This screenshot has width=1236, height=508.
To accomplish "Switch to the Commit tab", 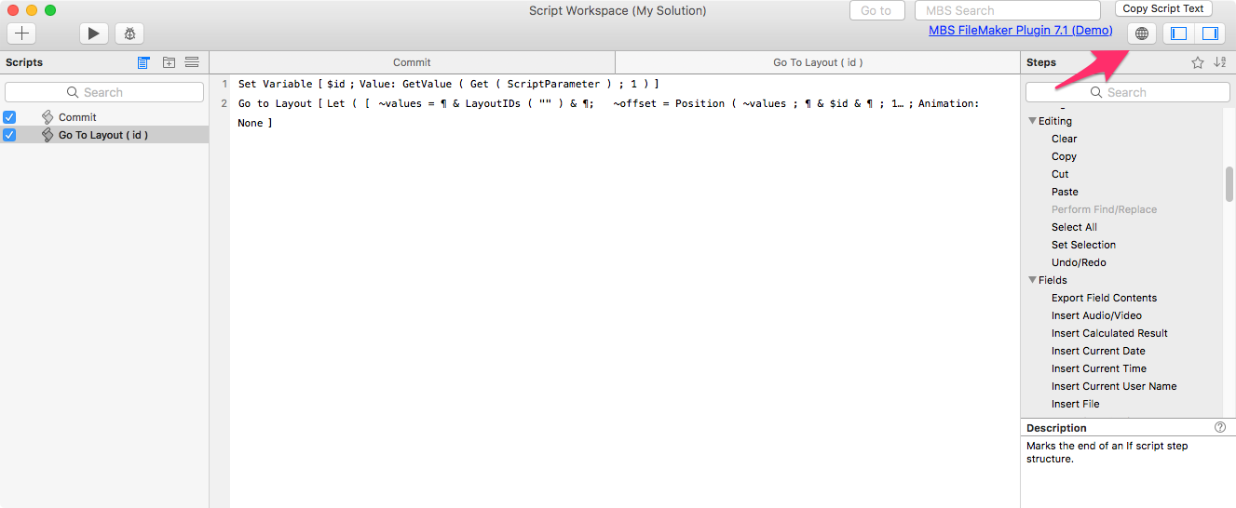I will point(412,62).
